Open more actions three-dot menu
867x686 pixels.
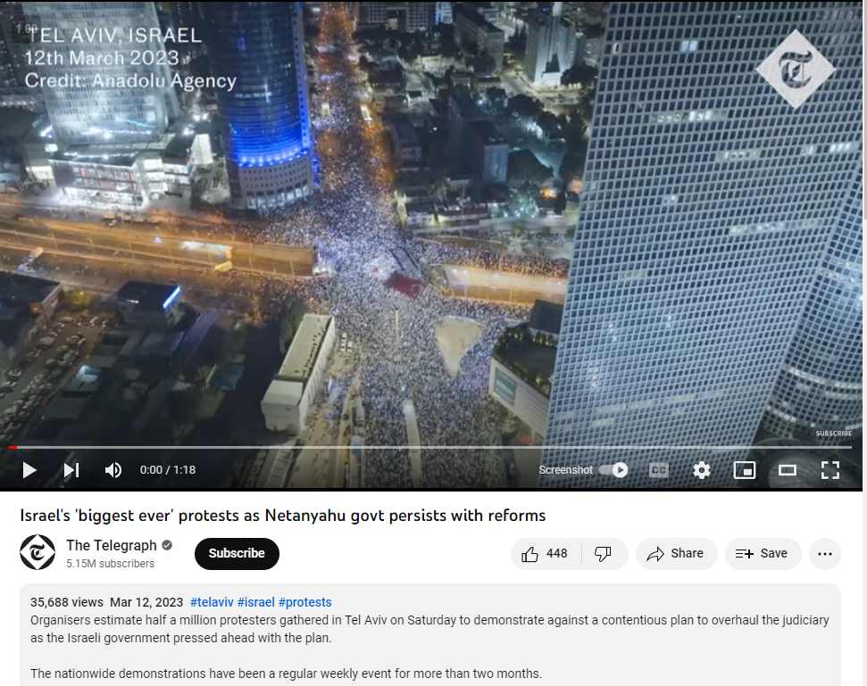tap(824, 553)
